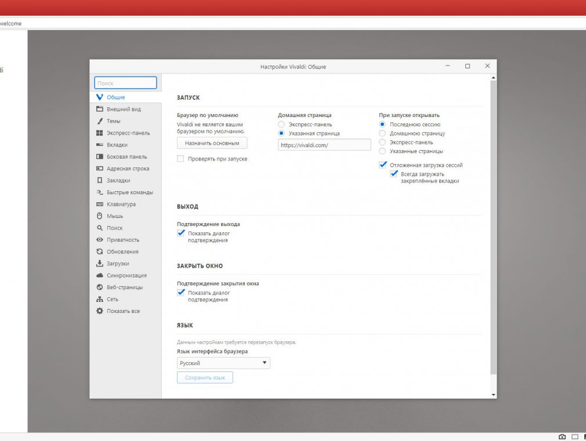Click the settings scrollbar up arrow

coord(493,78)
